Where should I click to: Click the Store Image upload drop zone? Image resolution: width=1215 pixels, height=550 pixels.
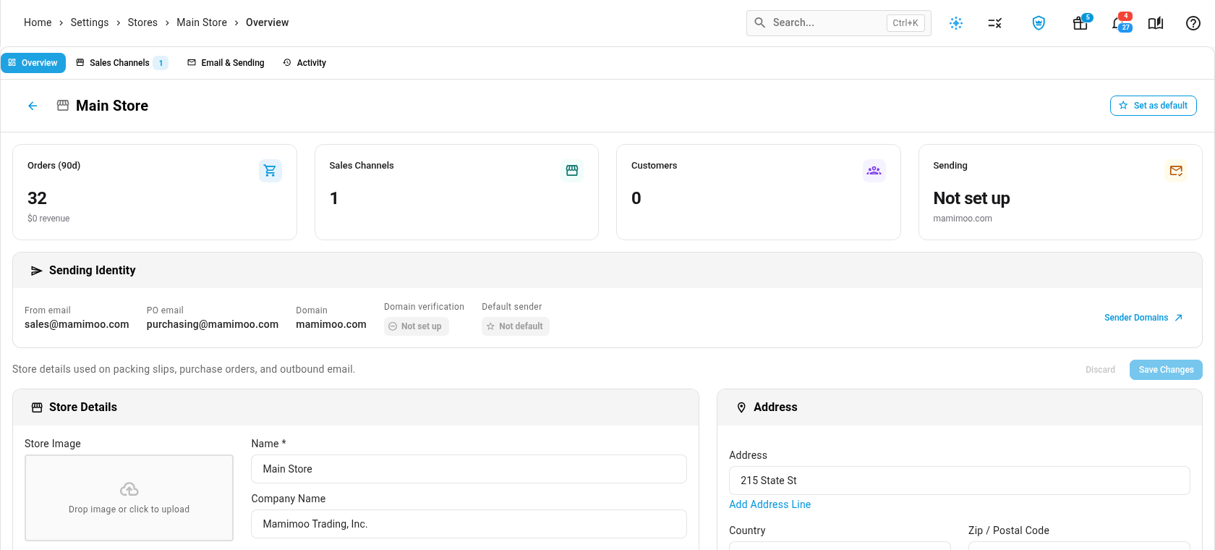129,498
